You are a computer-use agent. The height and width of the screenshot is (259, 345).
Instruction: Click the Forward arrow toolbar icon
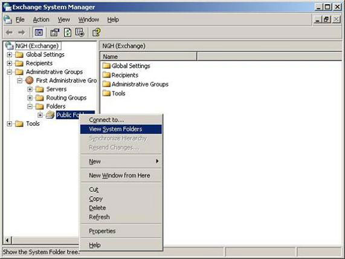22,33
